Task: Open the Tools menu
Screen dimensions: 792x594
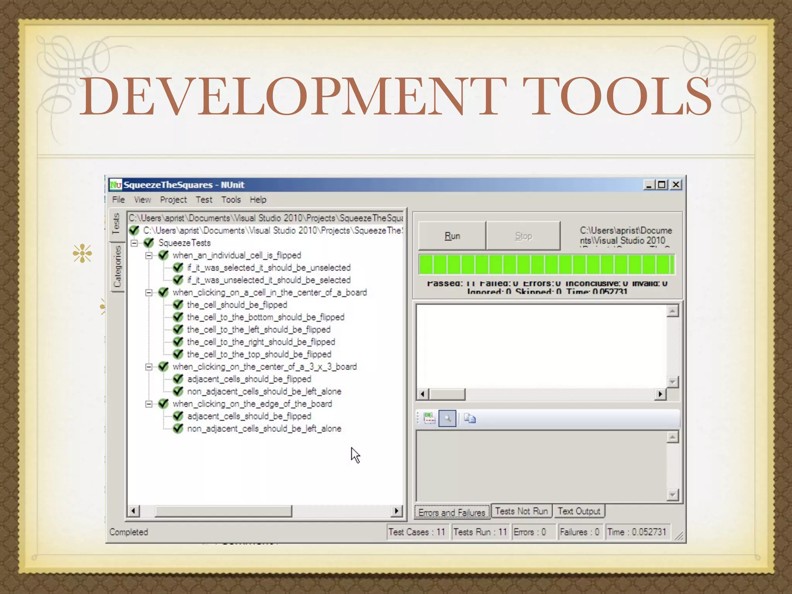Action: (231, 200)
